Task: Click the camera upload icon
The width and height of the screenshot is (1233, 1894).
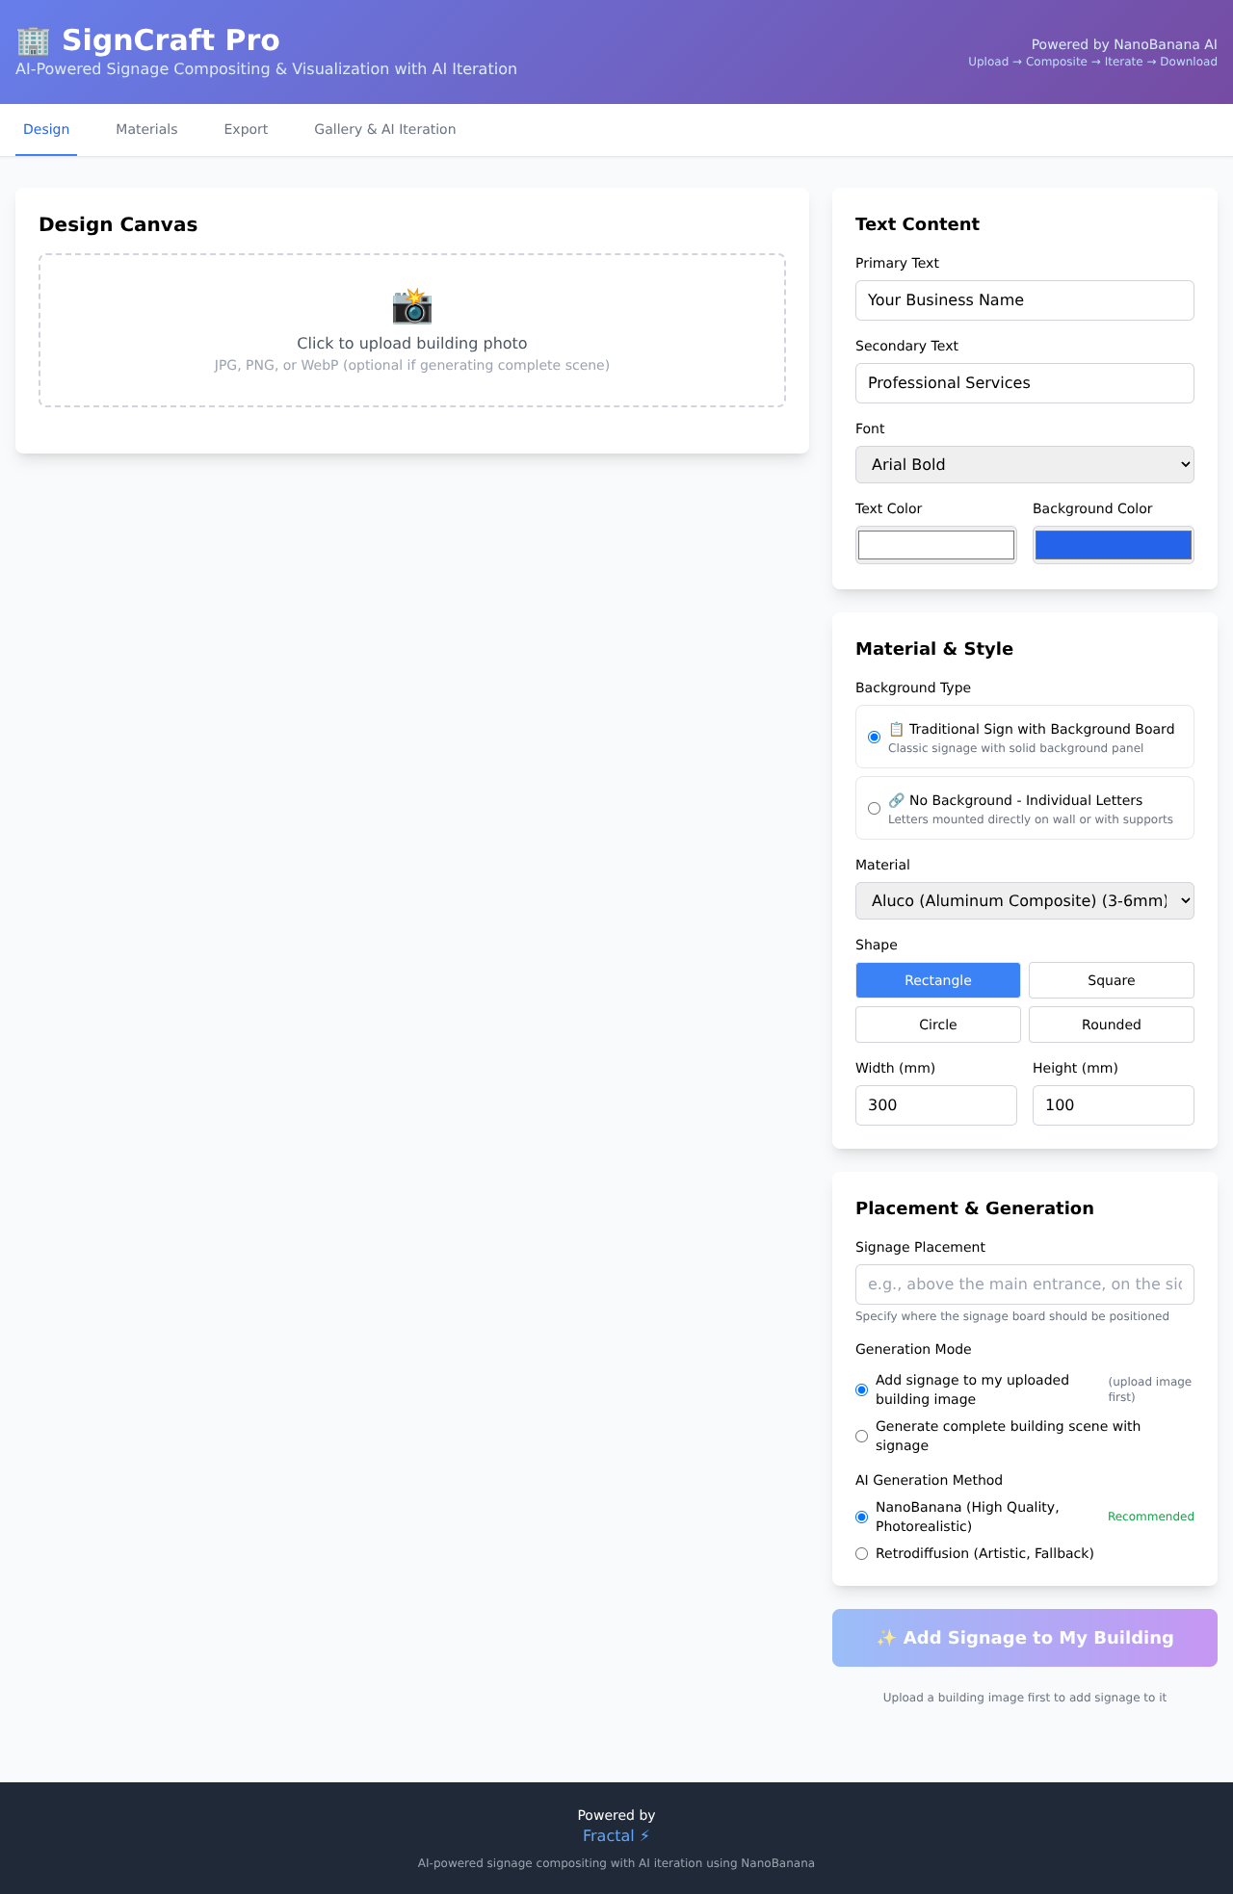Action: [412, 306]
